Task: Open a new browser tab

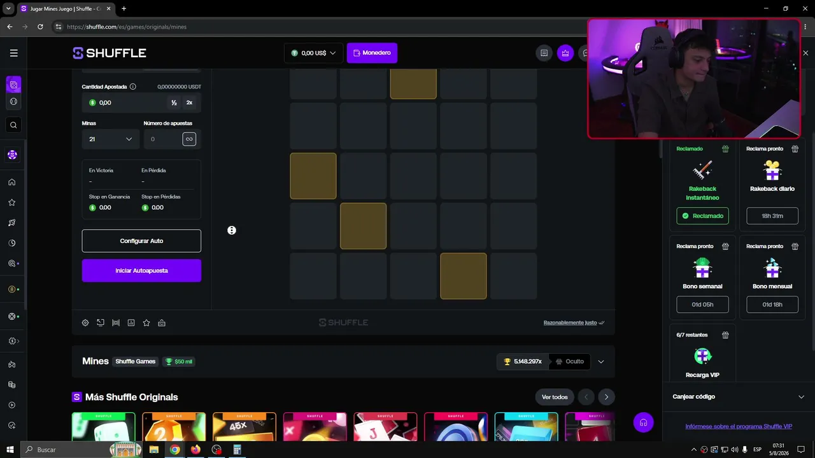Action: [124, 9]
